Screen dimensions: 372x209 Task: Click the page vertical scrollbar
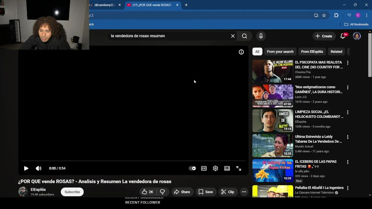tap(370, 55)
